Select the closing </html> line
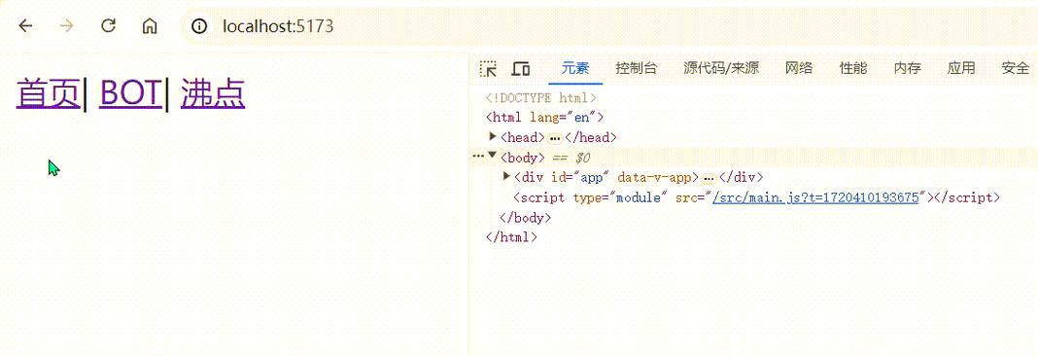1038x356 pixels. (x=511, y=237)
